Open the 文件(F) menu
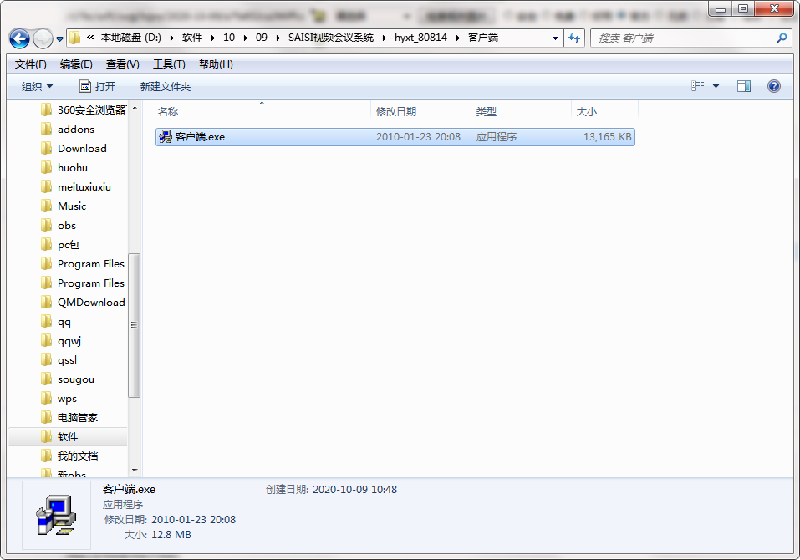800x560 pixels. (x=31, y=64)
